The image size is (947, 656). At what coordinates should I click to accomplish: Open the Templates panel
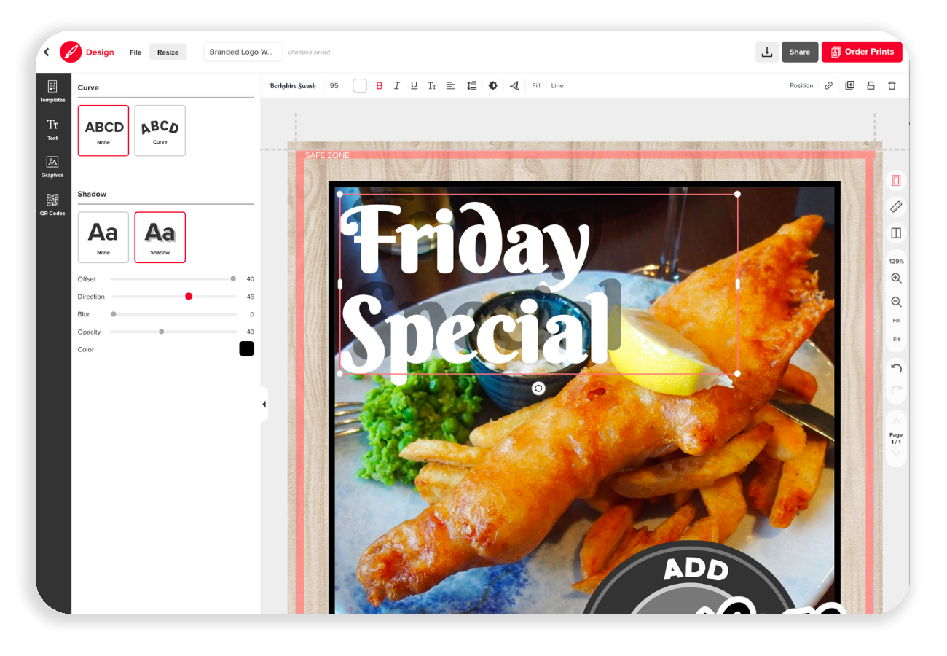tap(52, 91)
